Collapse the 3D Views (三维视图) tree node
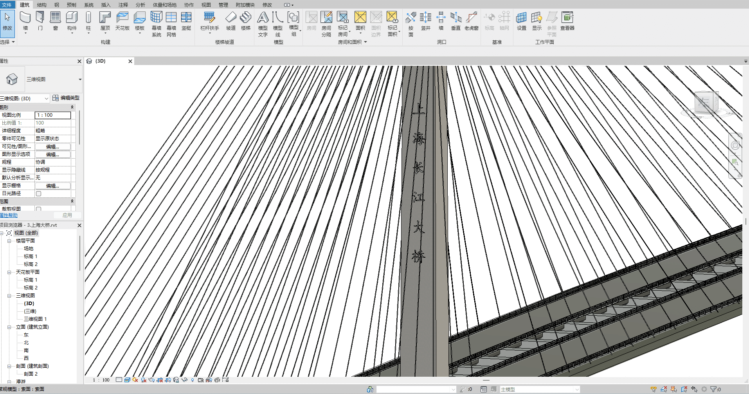This screenshot has width=749, height=394. coord(9,296)
